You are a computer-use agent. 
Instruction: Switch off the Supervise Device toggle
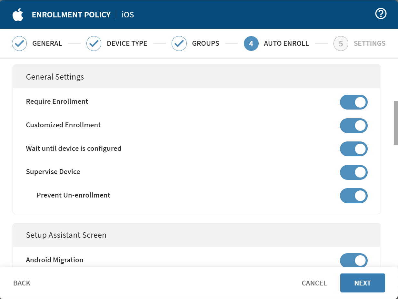(353, 172)
